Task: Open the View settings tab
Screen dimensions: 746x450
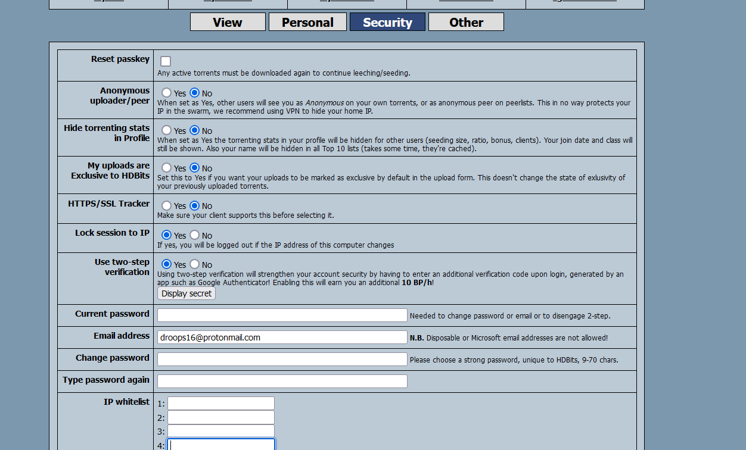Action: [228, 22]
